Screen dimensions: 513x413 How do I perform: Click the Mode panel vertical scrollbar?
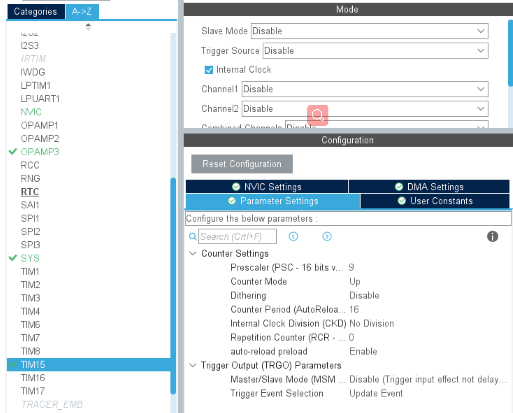510,53
